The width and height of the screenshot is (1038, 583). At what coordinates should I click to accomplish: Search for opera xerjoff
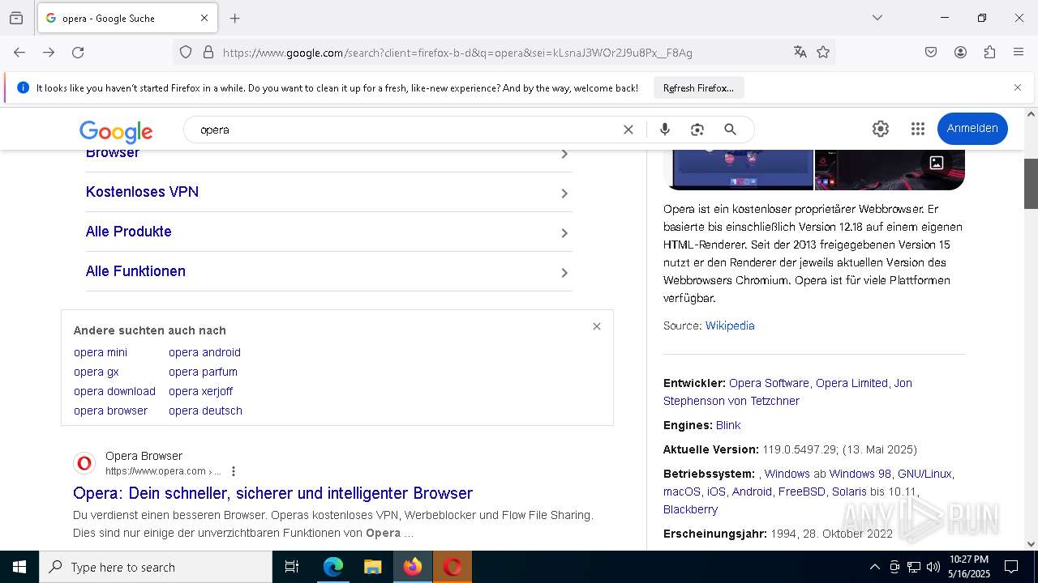200,391
